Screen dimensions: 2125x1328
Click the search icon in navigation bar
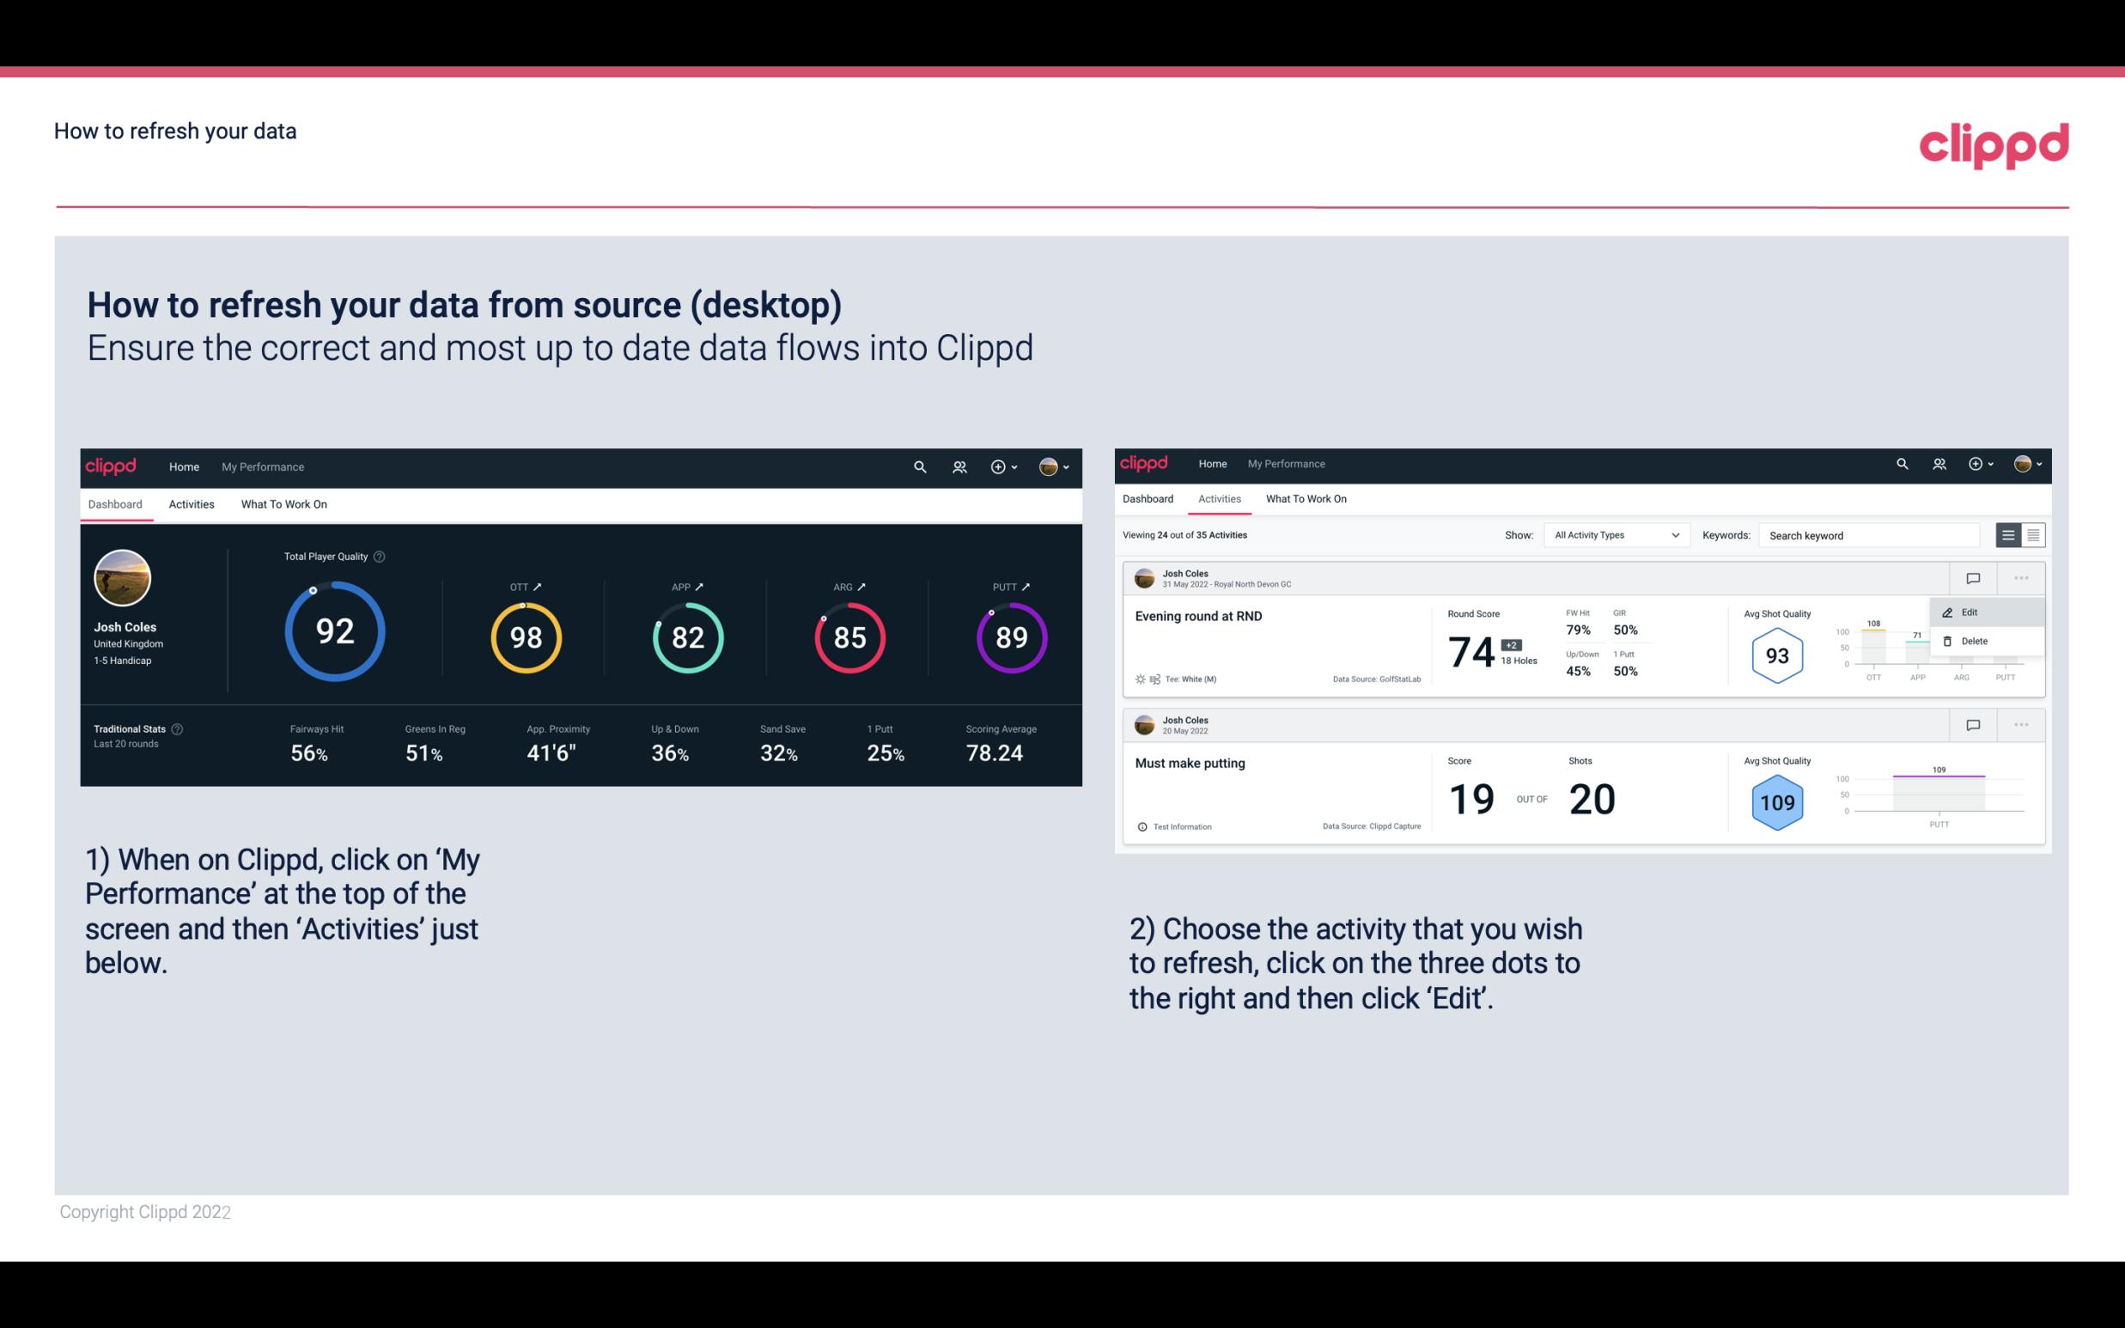click(918, 466)
